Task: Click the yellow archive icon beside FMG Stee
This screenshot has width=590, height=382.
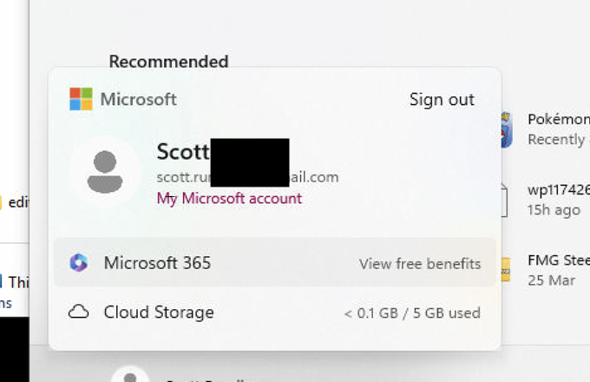Action: [x=506, y=269]
